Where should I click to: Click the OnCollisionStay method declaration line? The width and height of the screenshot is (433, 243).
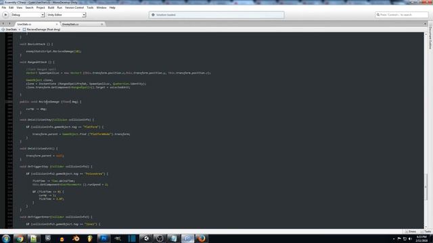pos(57,120)
